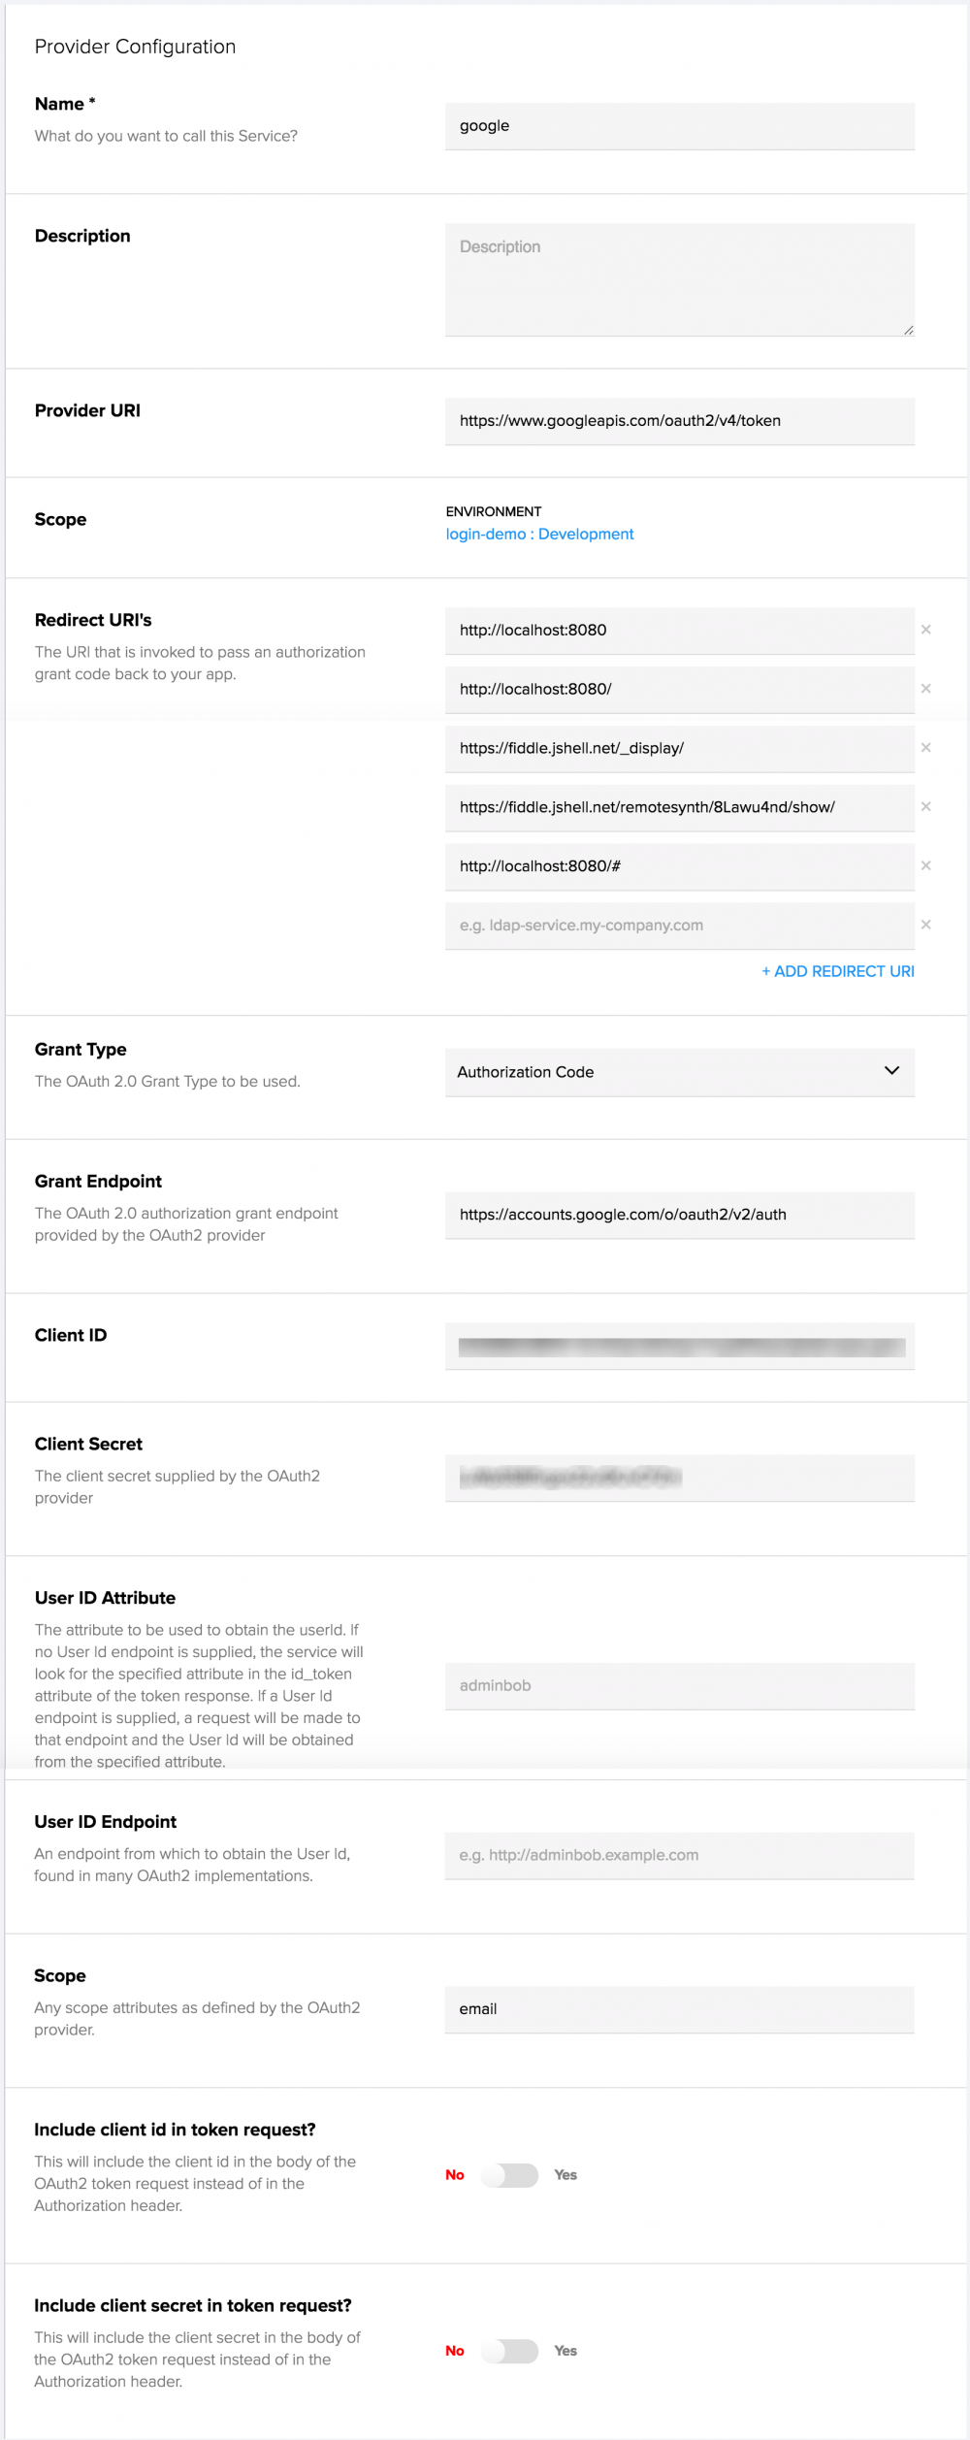The height and width of the screenshot is (2440, 970).
Task: Open login-demo Development environment link
Action: tap(539, 534)
